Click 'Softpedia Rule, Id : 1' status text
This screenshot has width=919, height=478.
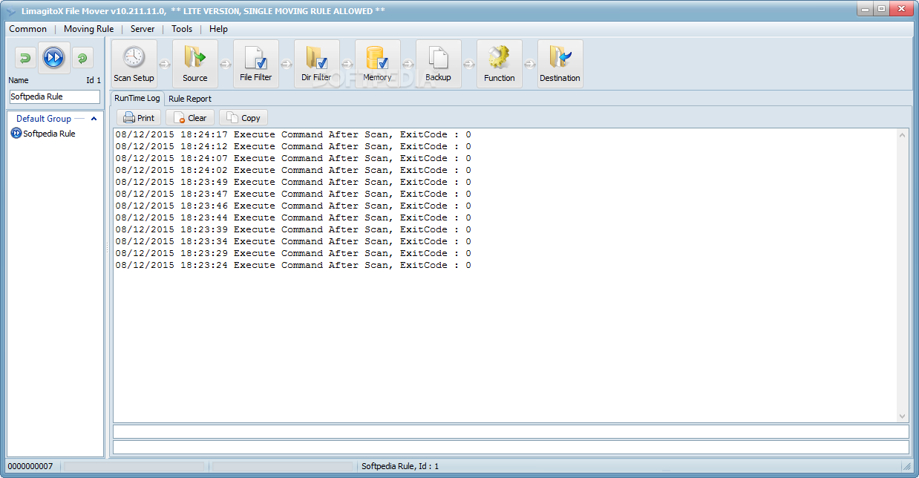pos(400,466)
